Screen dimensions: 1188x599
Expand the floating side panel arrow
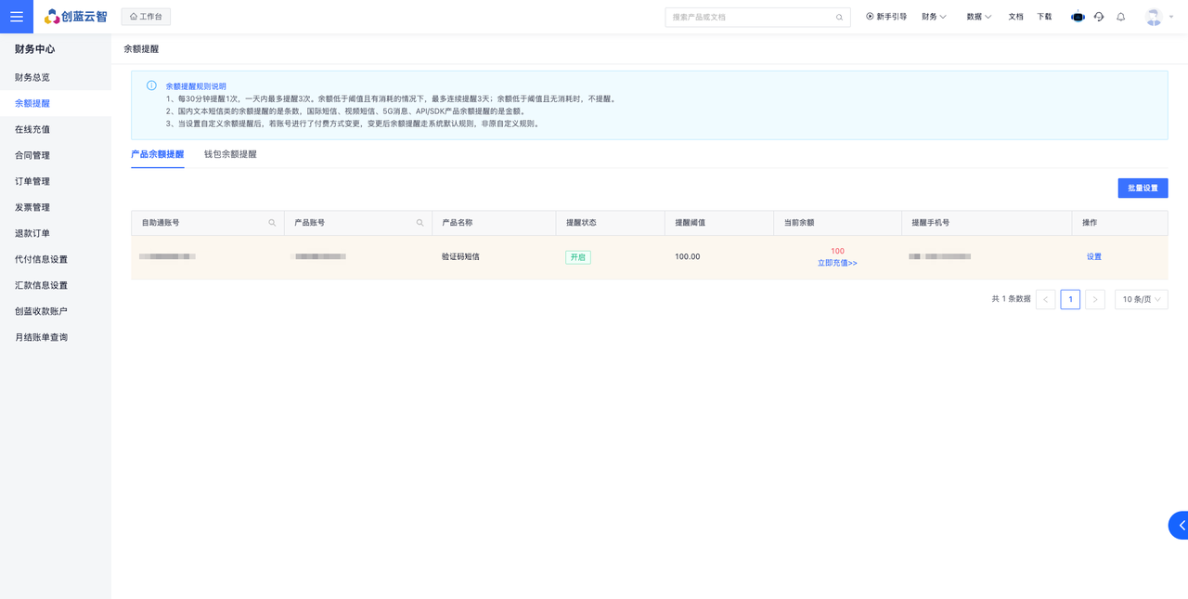[x=1180, y=526]
